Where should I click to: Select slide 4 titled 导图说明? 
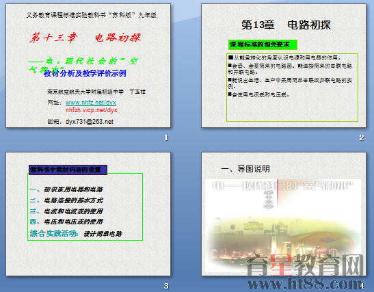pyautogui.click(x=284, y=214)
